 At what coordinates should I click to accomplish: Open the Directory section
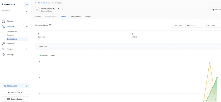point(11,21)
